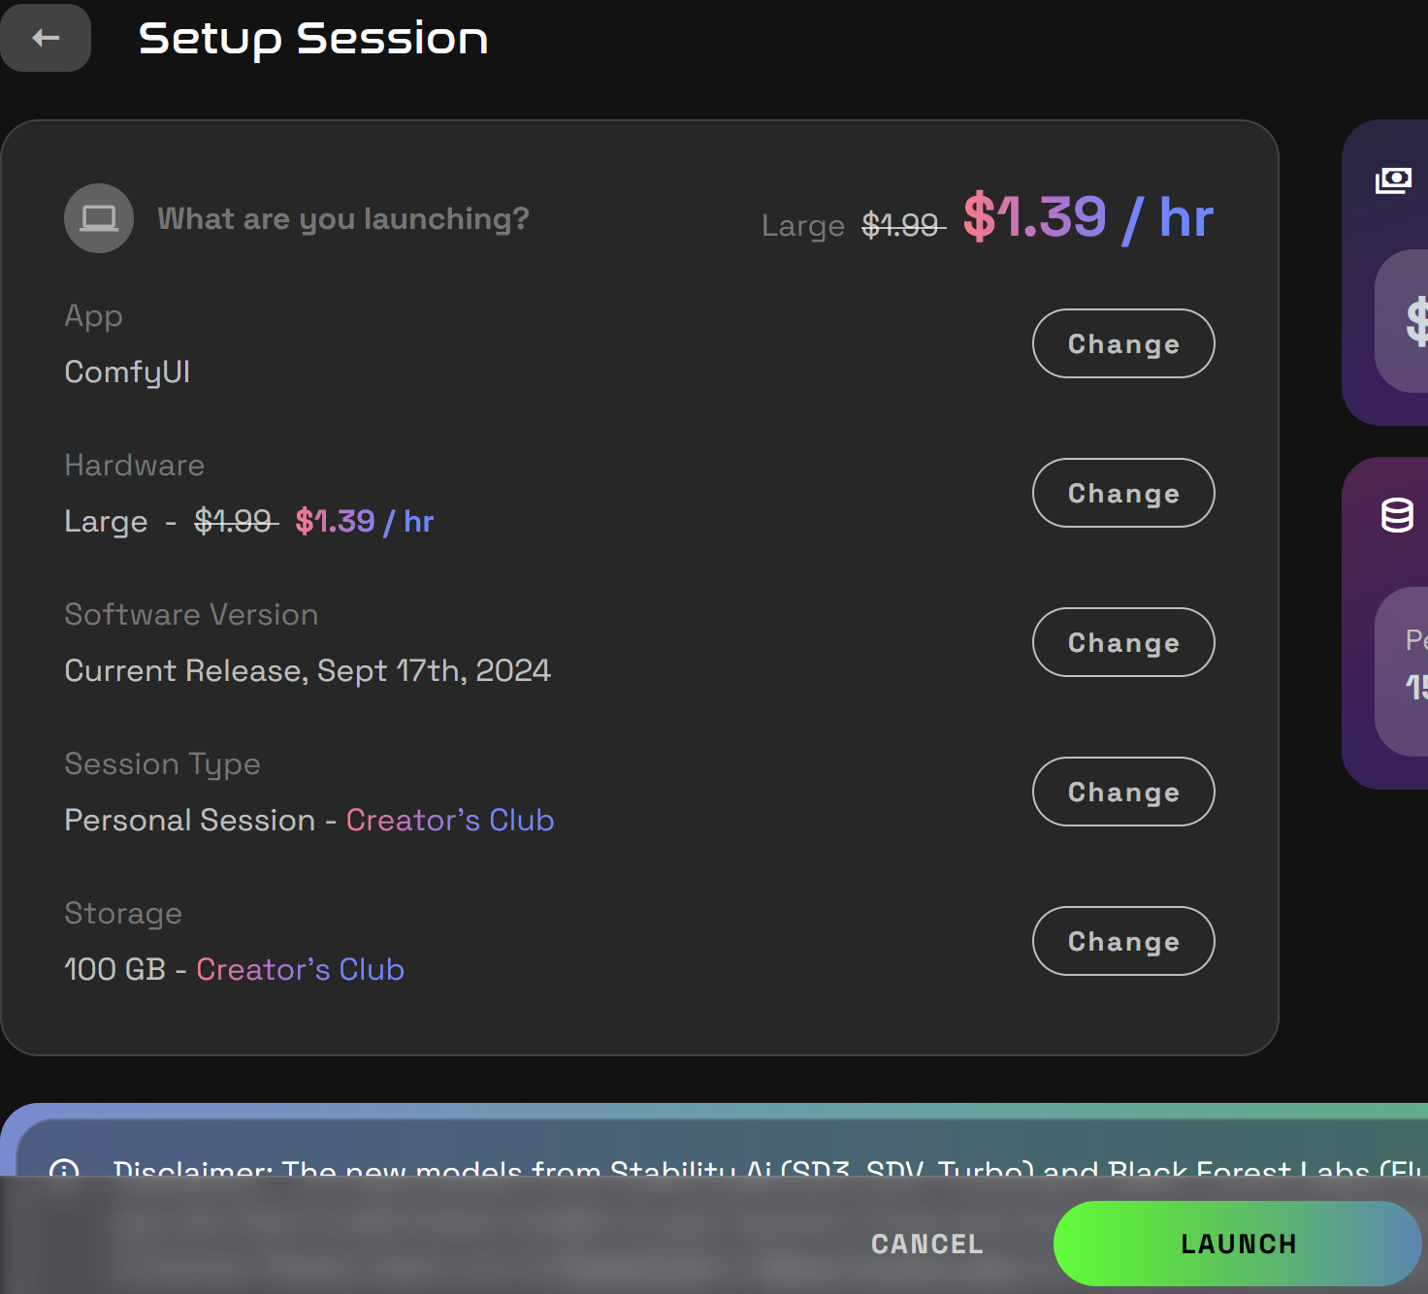The image size is (1428, 1294).
Task: Click the laptop launch icon
Action: pos(98,217)
